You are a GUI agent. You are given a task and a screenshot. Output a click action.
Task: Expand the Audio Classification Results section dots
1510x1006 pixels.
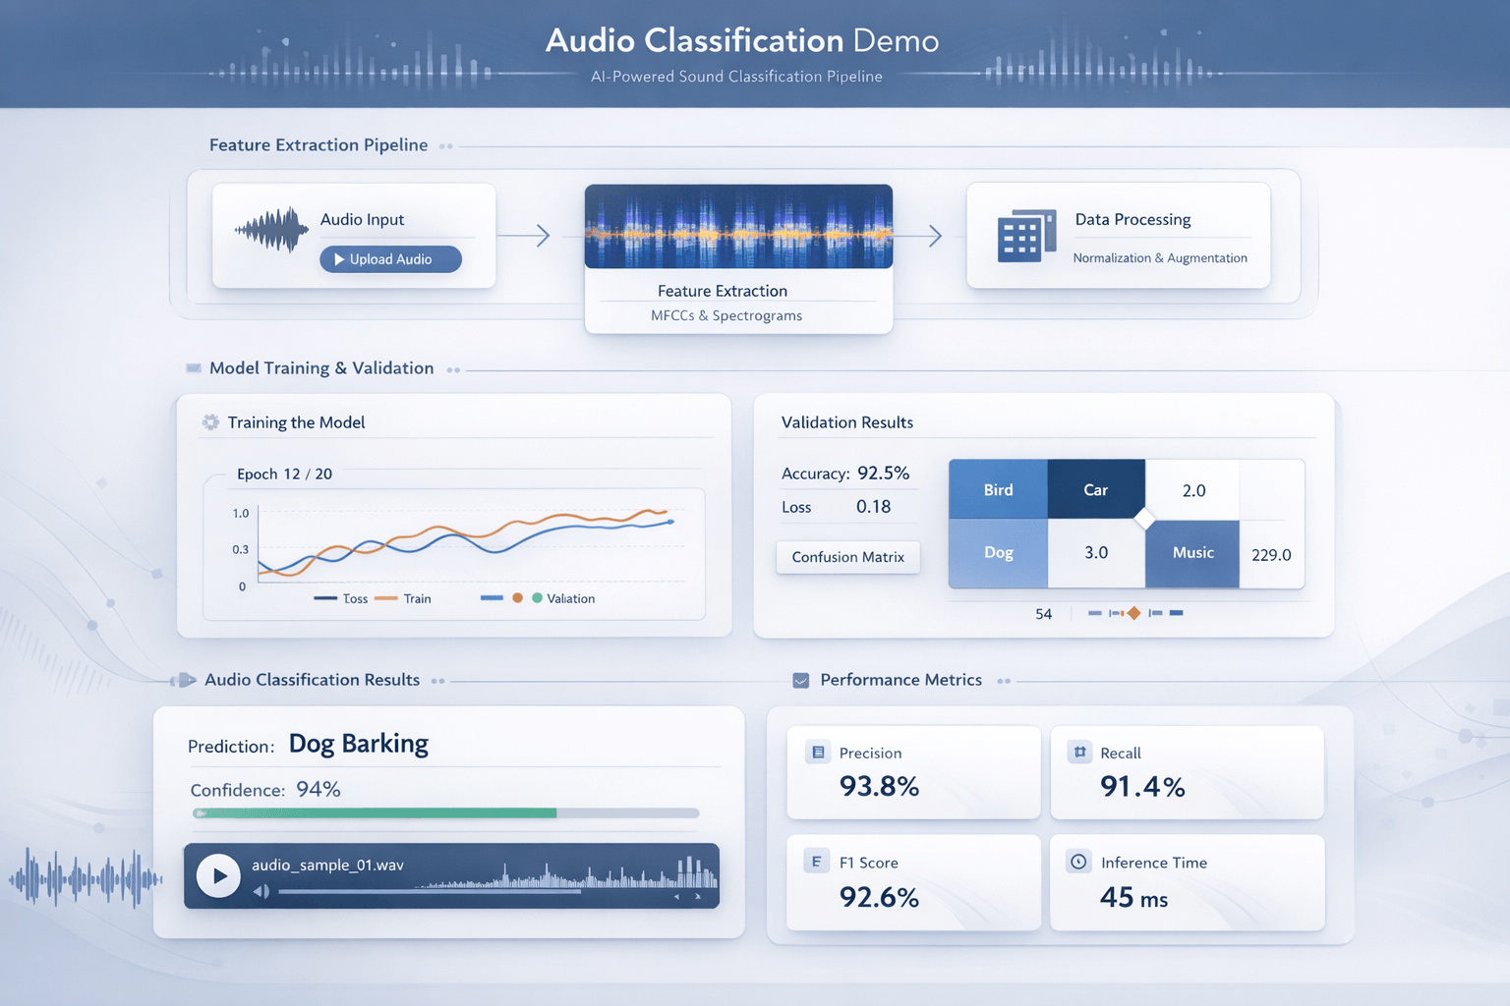(x=438, y=679)
